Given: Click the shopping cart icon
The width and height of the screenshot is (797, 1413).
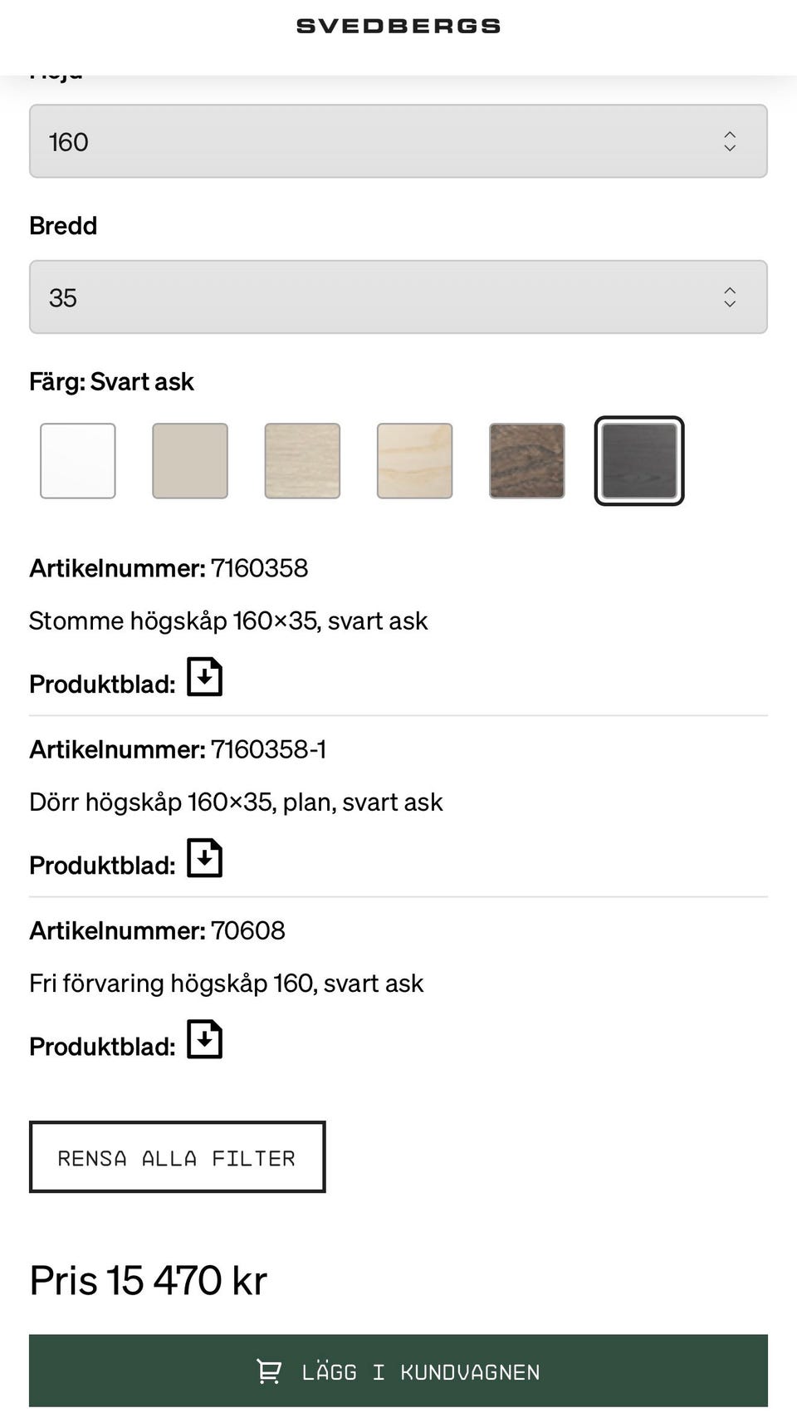Looking at the screenshot, I should click(x=268, y=1371).
